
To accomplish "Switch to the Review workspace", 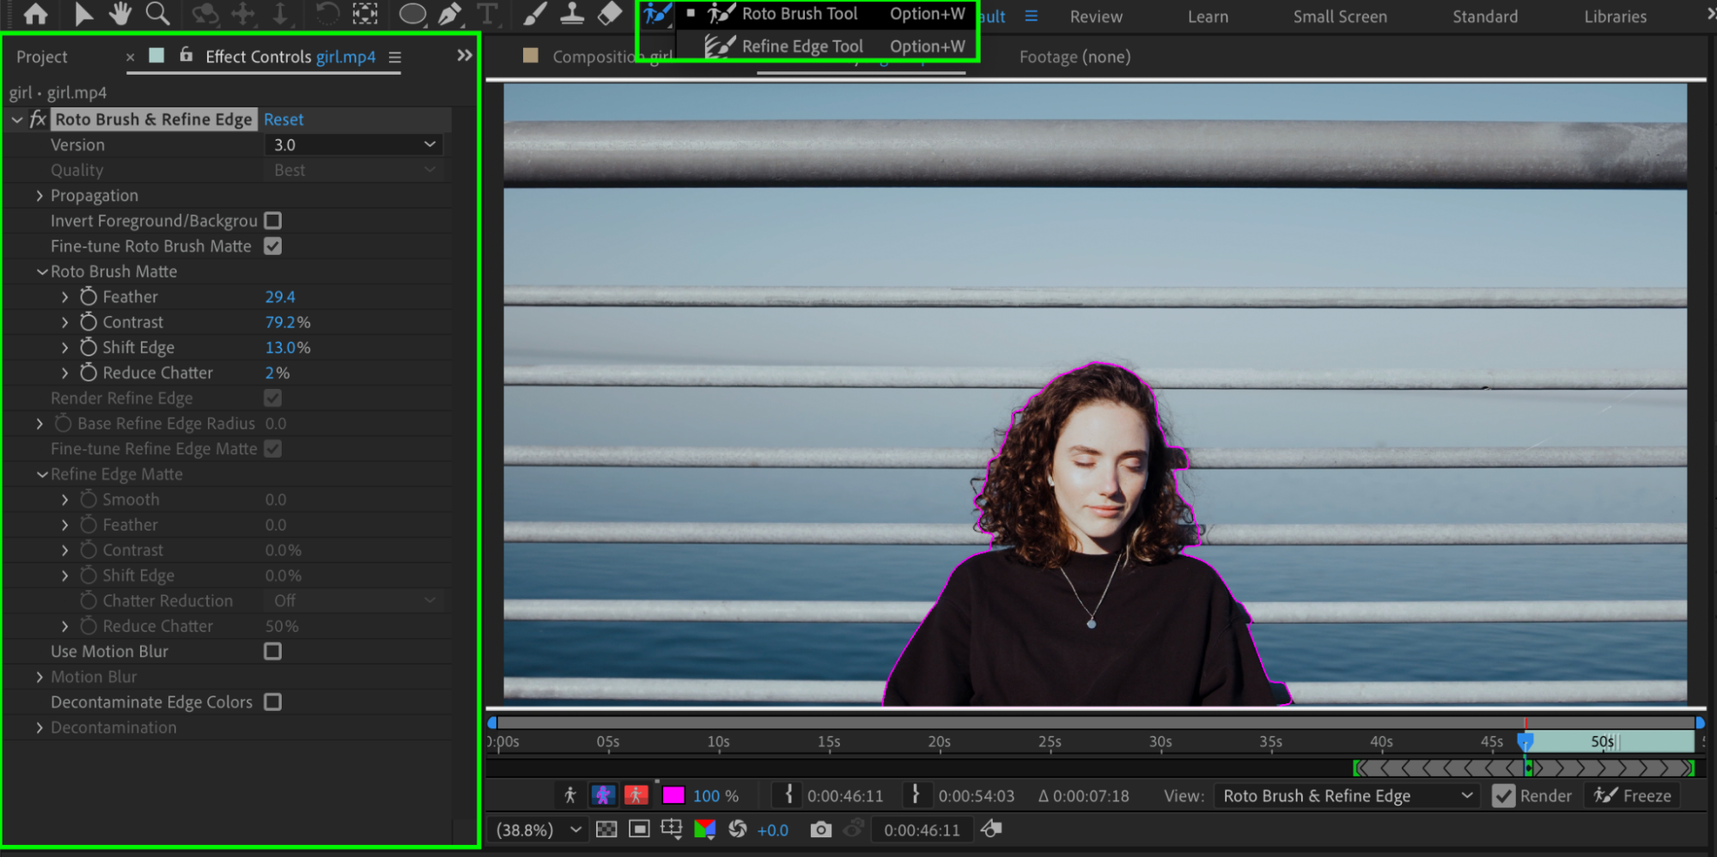I will click(x=1096, y=16).
